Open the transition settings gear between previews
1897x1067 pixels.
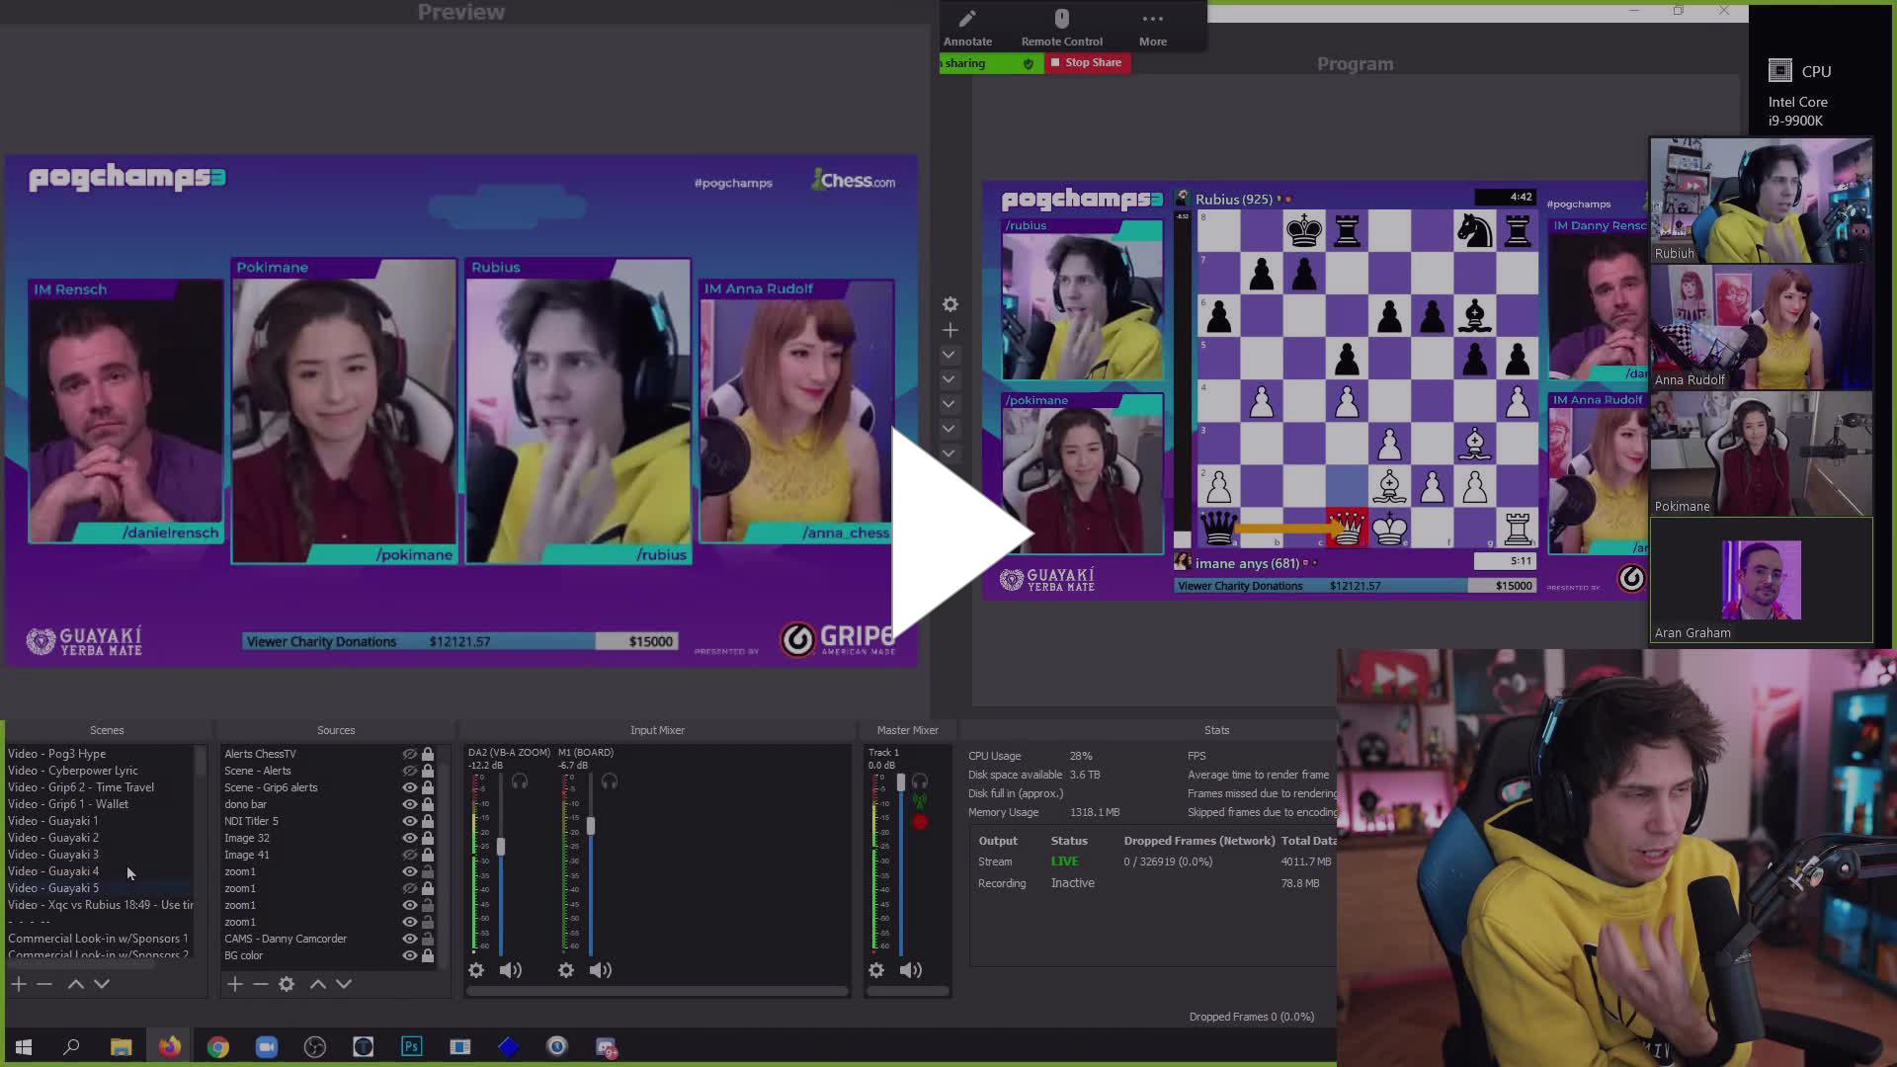[x=949, y=304]
